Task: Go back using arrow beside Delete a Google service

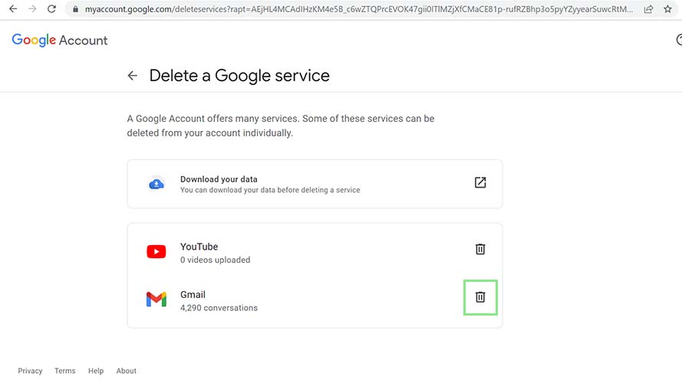Action: [133, 76]
